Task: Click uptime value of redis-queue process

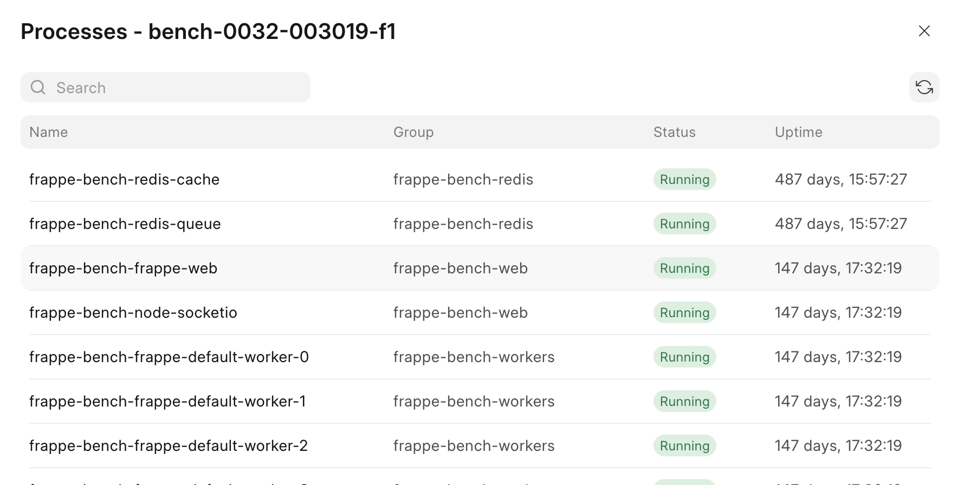Action: [840, 224]
